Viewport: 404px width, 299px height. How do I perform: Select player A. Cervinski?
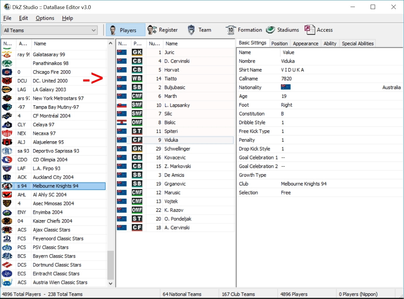[x=177, y=227]
